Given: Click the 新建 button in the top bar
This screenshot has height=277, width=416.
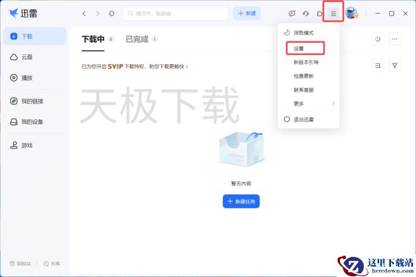Looking at the screenshot, I should click(x=247, y=14).
